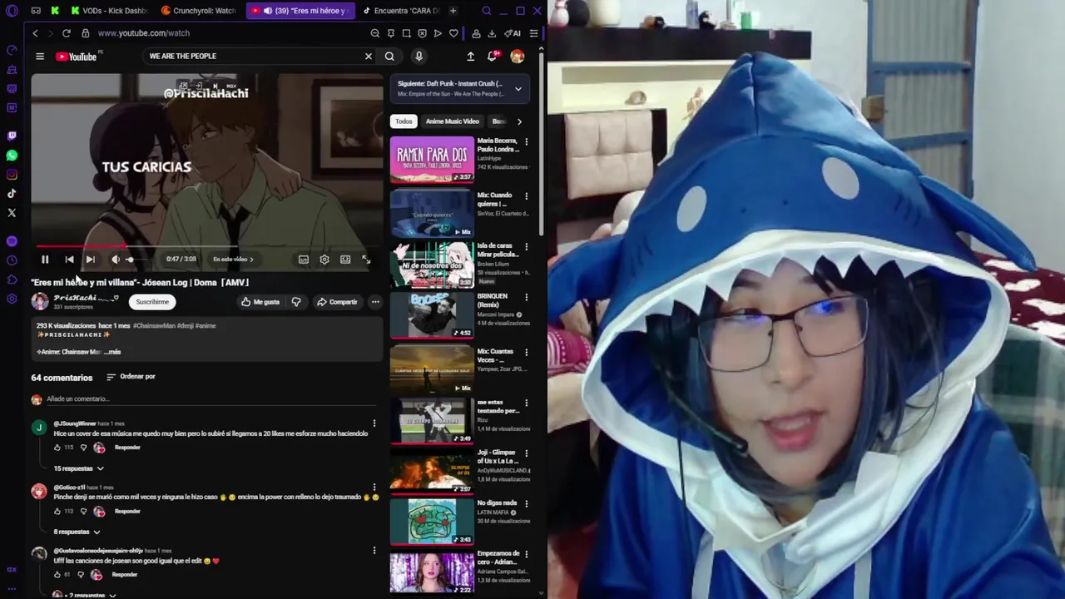This screenshot has width=1065, height=599.
Task: Like the video with 'Me gusta'
Action: (x=260, y=302)
